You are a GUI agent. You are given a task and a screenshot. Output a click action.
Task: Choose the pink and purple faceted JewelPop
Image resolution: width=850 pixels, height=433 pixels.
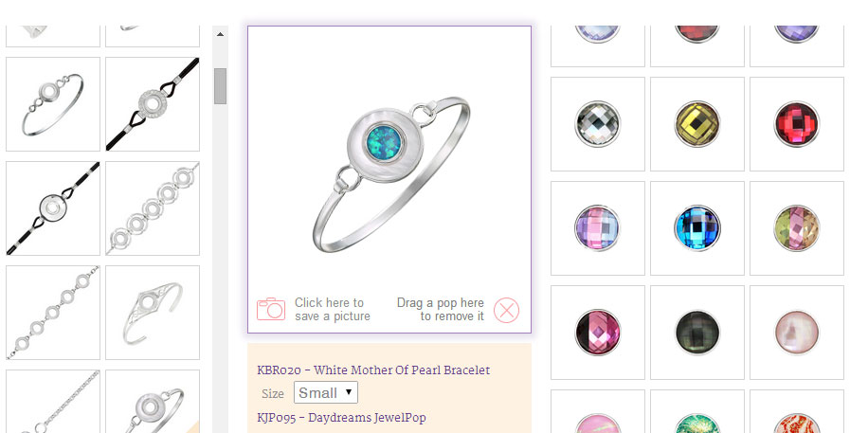click(597, 228)
